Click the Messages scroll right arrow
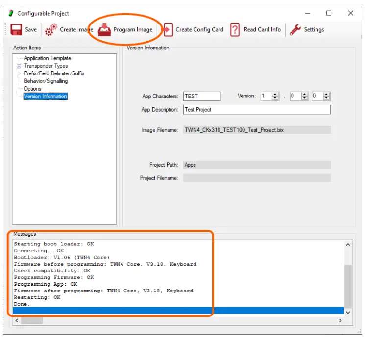 click(340, 320)
